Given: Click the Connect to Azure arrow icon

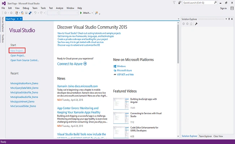Looking at the screenshot, I should tap(85, 64).
